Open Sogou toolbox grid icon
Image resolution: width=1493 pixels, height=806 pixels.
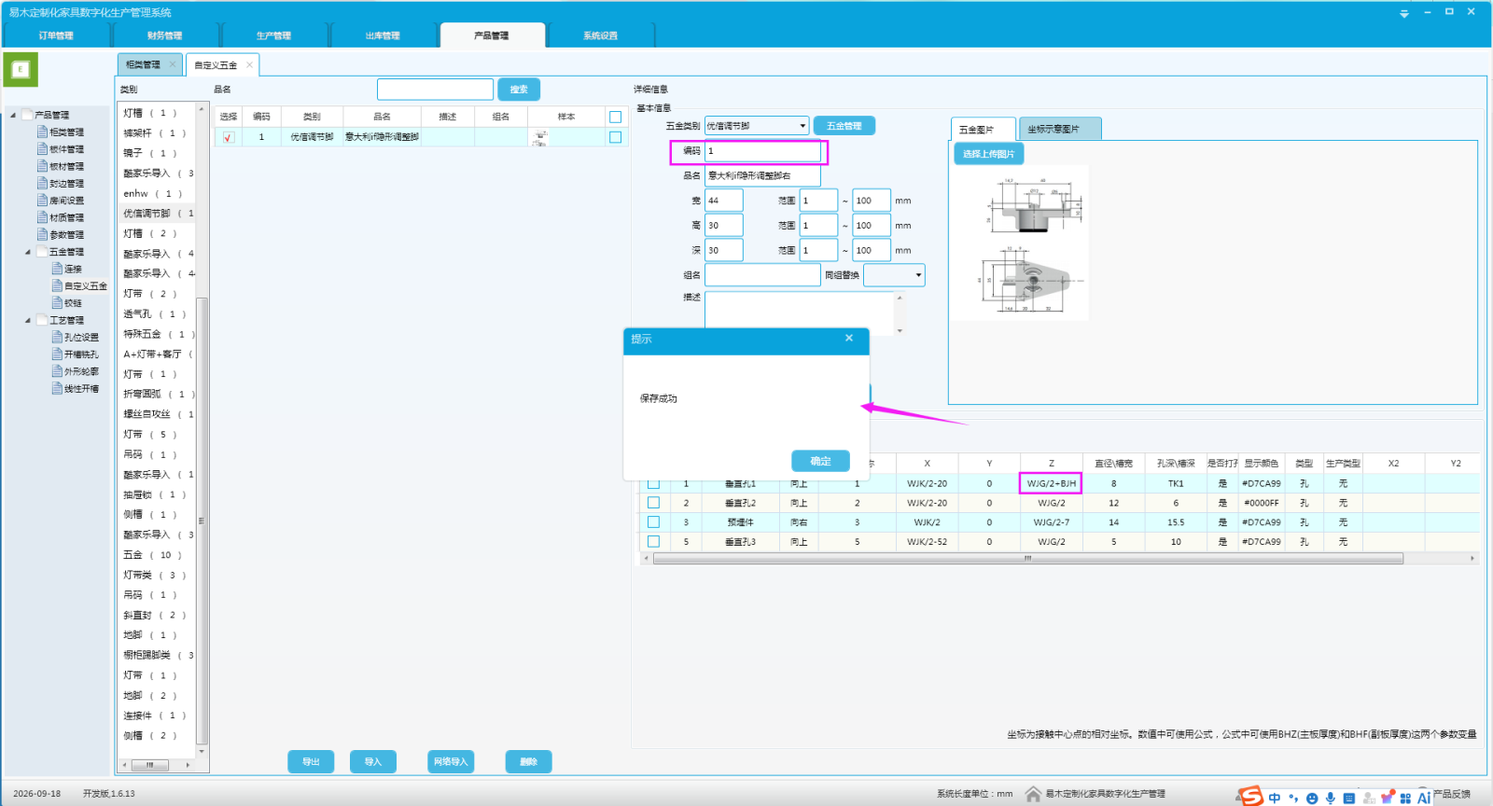click(x=1405, y=798)
